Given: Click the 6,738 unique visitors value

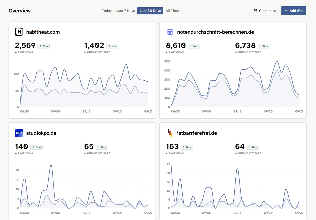Looking at the screenshot, I should (245, 46).
